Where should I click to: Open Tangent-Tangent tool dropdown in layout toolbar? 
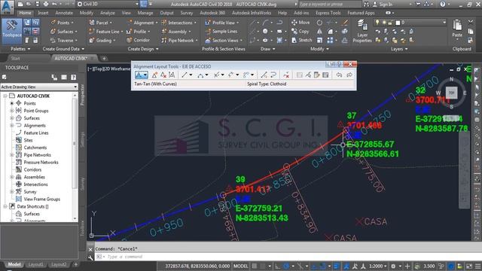pos(145,75)
